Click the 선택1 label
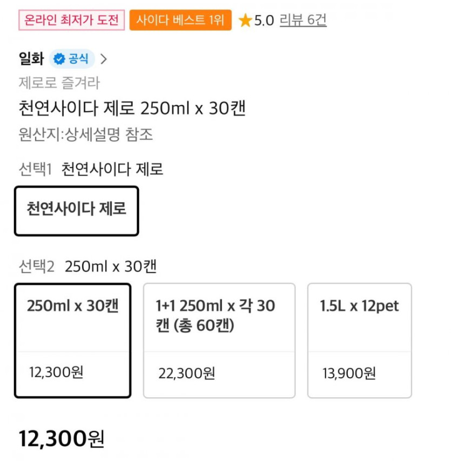 (x=35, y=170)
